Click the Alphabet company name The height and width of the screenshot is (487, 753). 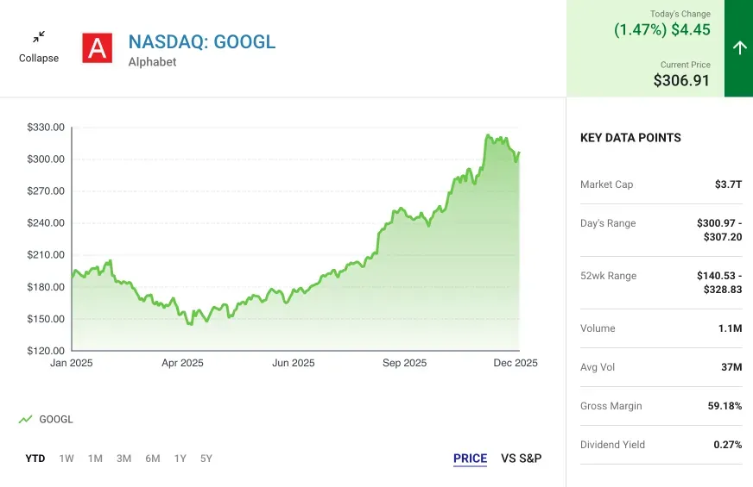pos(152,62)
